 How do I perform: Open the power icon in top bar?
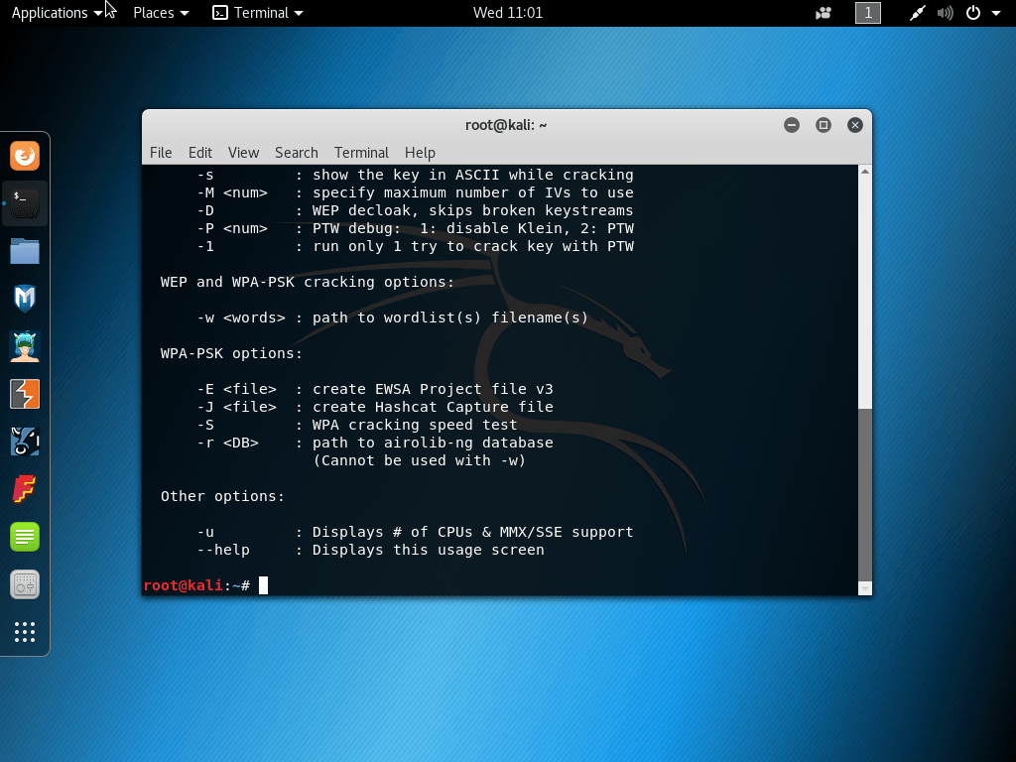pos(973,13)
